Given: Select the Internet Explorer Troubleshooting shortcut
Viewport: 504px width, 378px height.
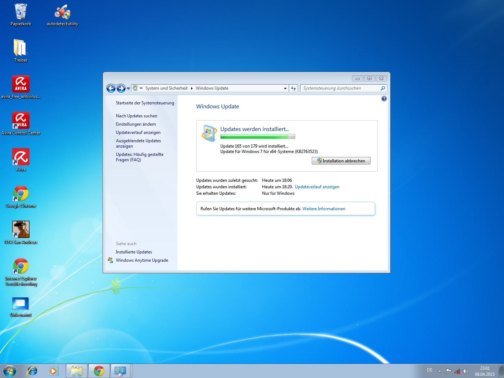Looking at the screenshot, I should coord(21,272).
